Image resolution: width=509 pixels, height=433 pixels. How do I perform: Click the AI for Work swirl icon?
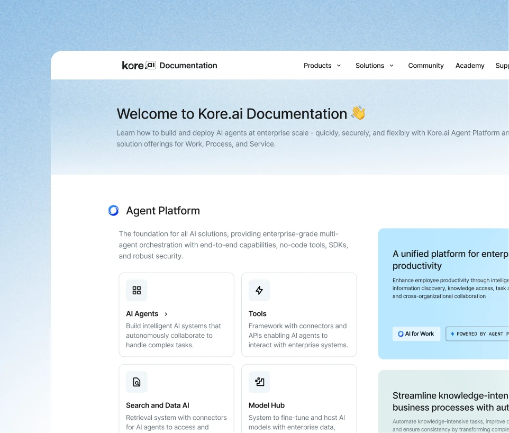[x=401, y=334]
